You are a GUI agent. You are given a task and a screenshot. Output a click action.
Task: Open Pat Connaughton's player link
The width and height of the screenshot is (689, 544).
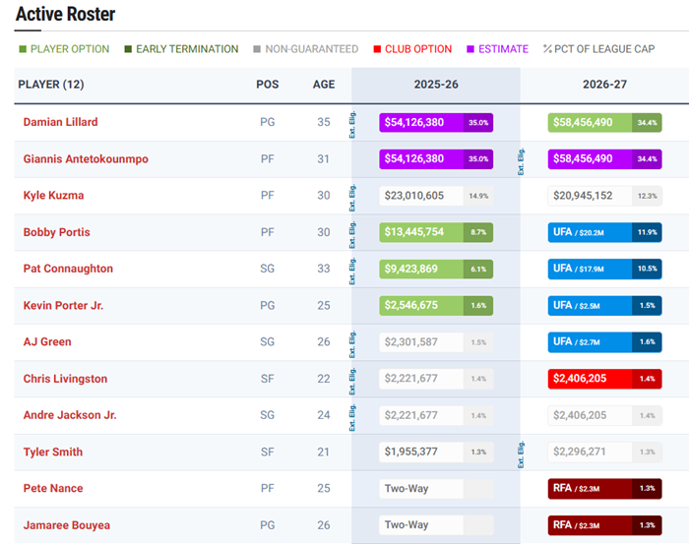click(68, 269)
